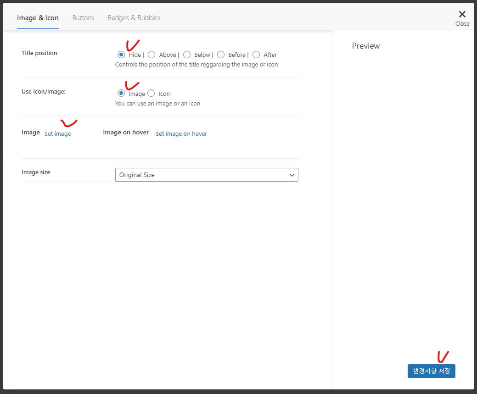Click the blue 변경사항 저장 save button
Screen dimensions: 477x394
pos(432,371)
